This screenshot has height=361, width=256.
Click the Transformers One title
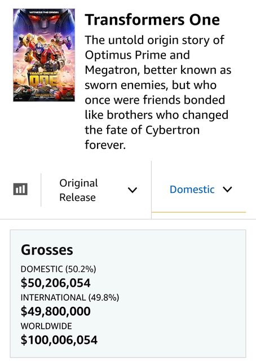pyautogui.click(x=152, y=20)
